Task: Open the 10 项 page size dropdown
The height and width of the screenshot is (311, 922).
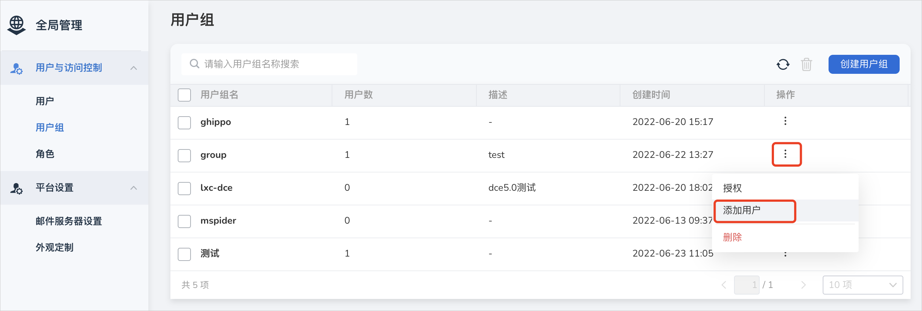Action: 863,285
